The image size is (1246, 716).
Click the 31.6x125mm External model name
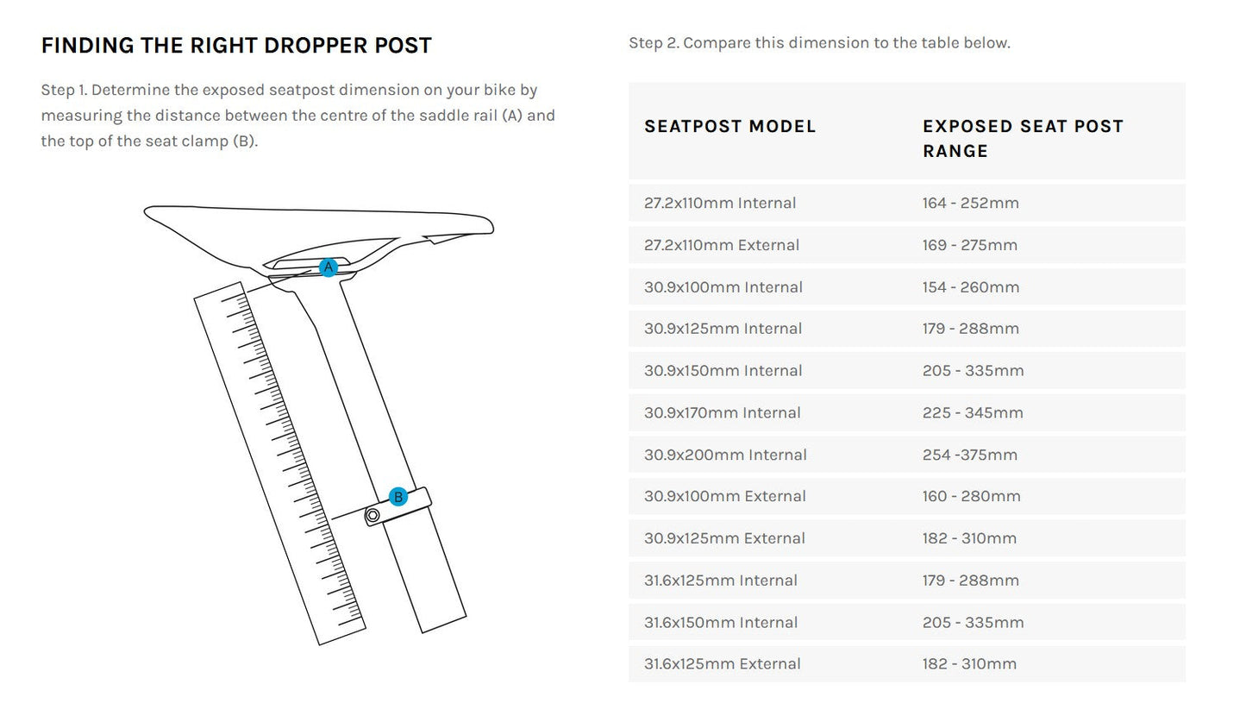722,664
